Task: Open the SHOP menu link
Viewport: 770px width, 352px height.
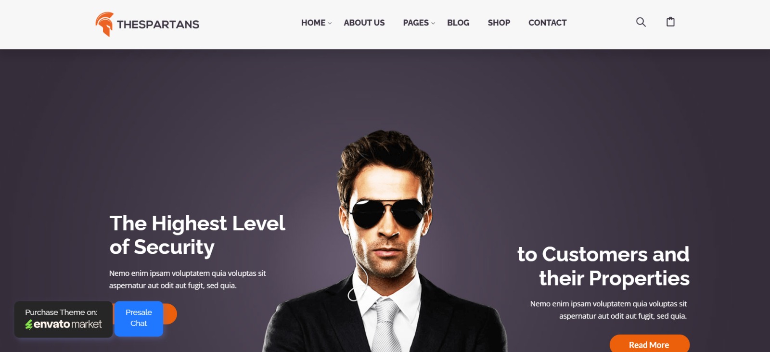Action: [x=499, y=23]
